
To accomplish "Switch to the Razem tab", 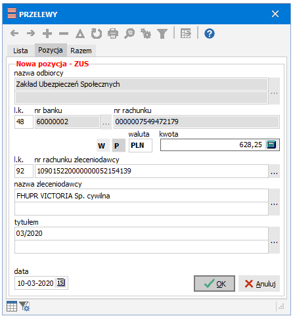I will click(x=81, y=51).
